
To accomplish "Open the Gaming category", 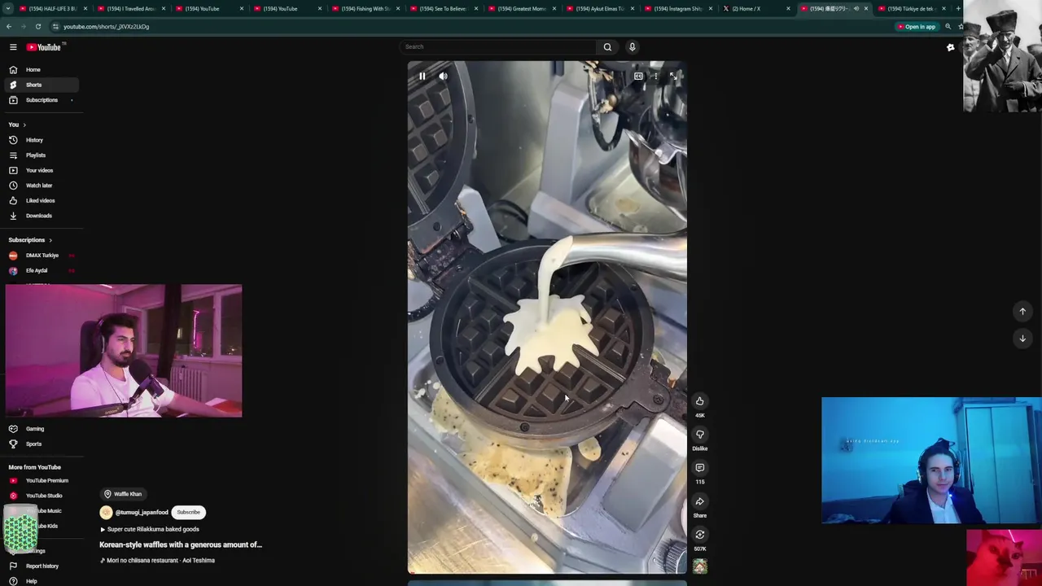I will coord(40,429).
